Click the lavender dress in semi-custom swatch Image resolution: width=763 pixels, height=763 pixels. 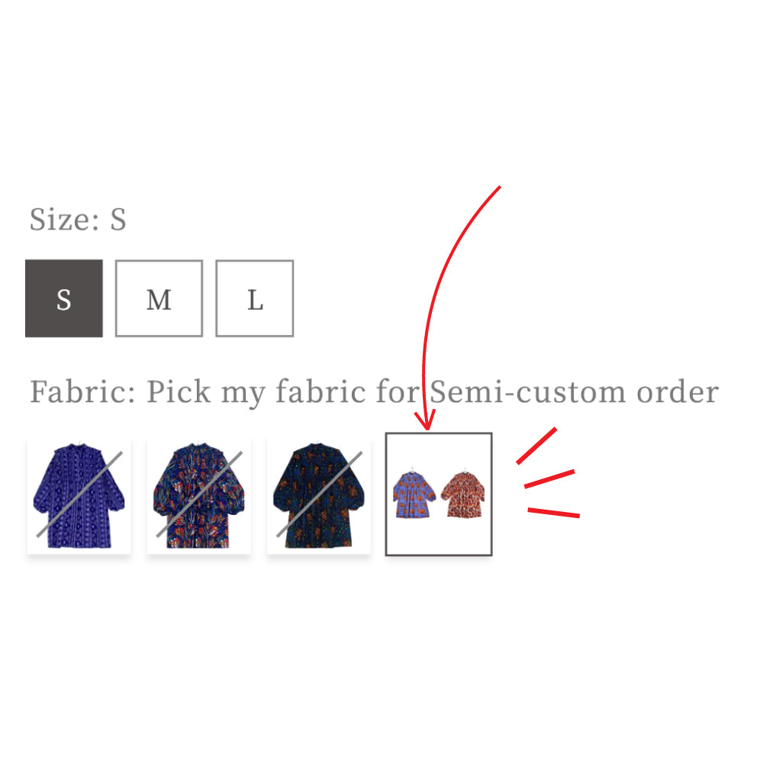click(x=414, y=495)
